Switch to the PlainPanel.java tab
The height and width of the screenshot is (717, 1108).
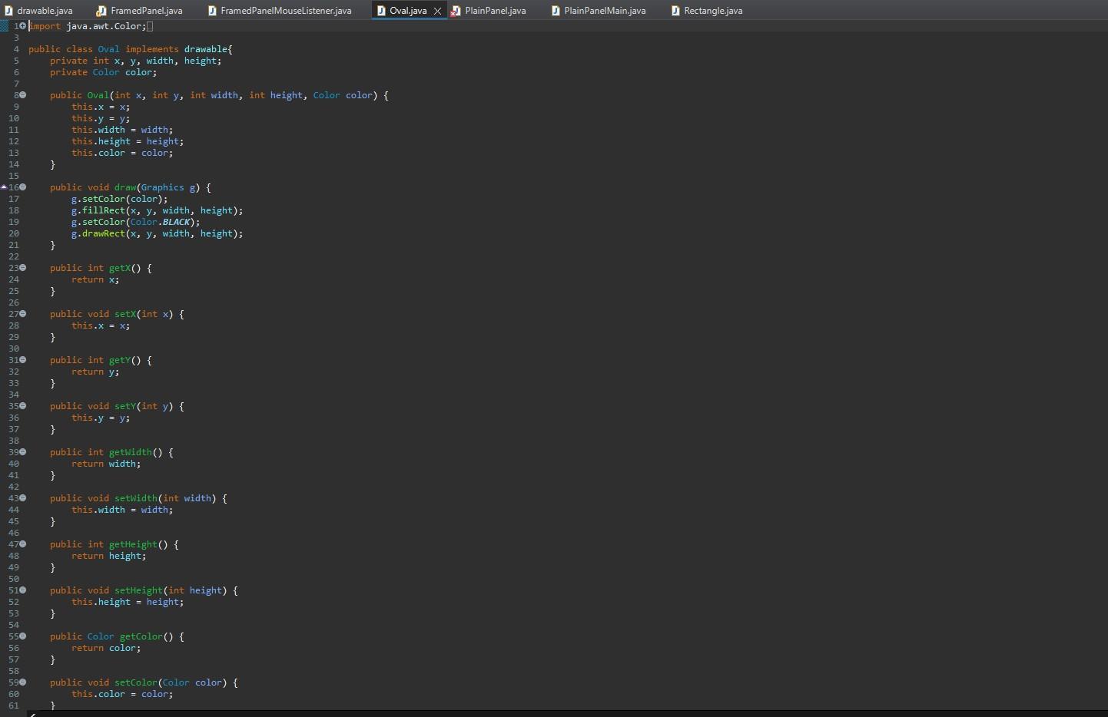point(489,11)
